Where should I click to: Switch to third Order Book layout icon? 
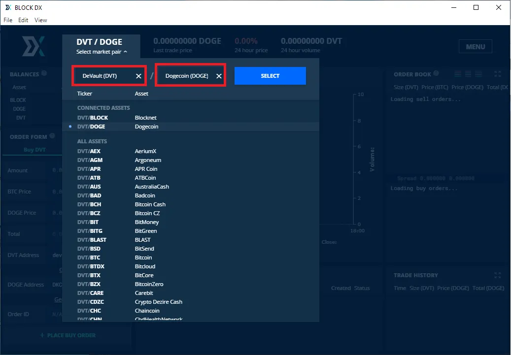point(478,74)
